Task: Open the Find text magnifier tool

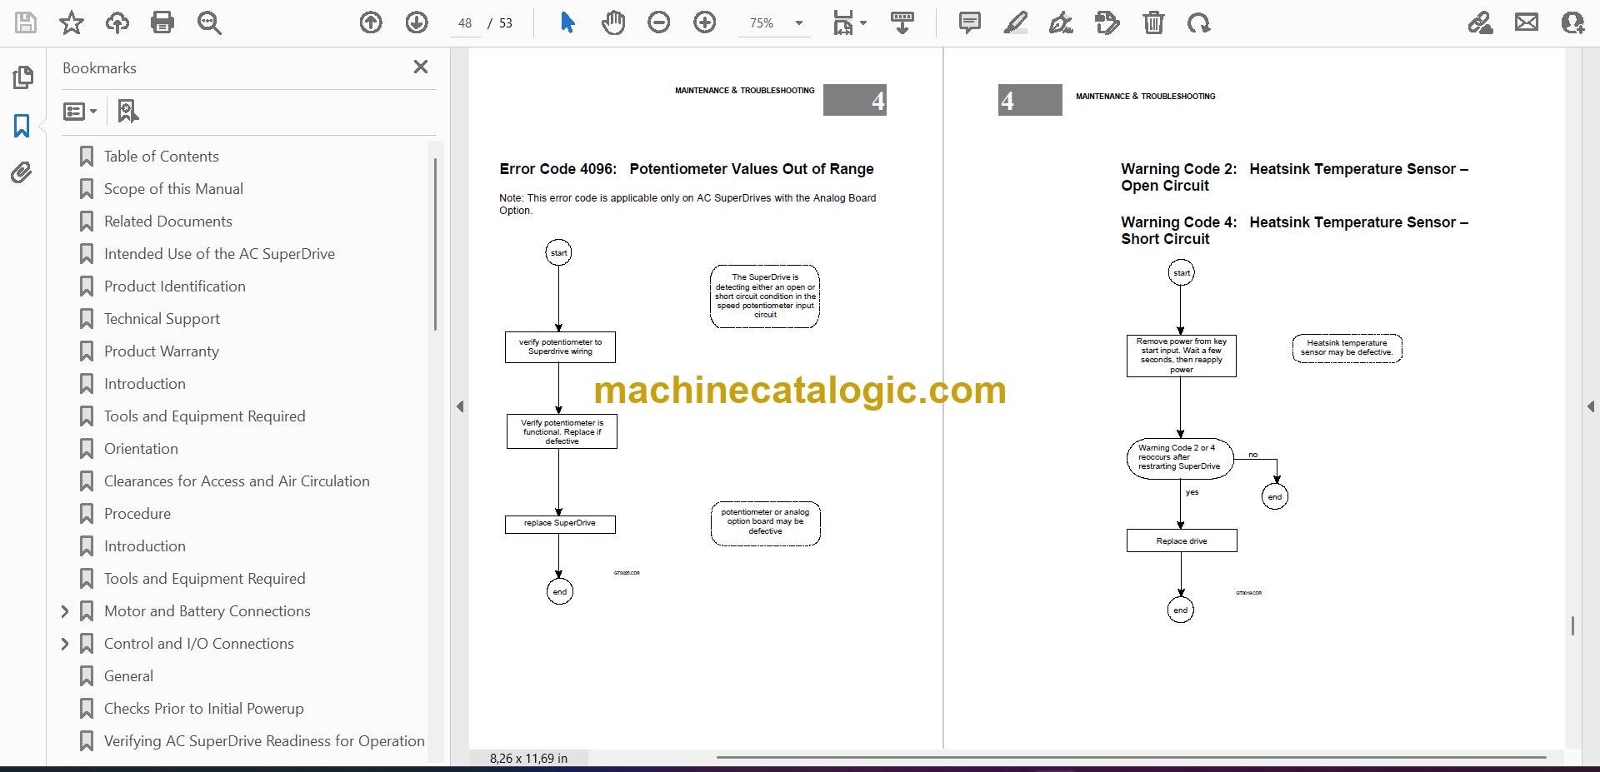Action: 209,22
